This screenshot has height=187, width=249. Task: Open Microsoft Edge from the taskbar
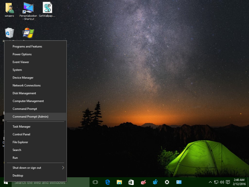pos(107,182)
